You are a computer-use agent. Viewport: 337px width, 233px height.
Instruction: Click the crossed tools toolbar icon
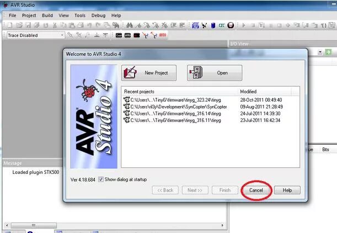(x=204, y=25)
